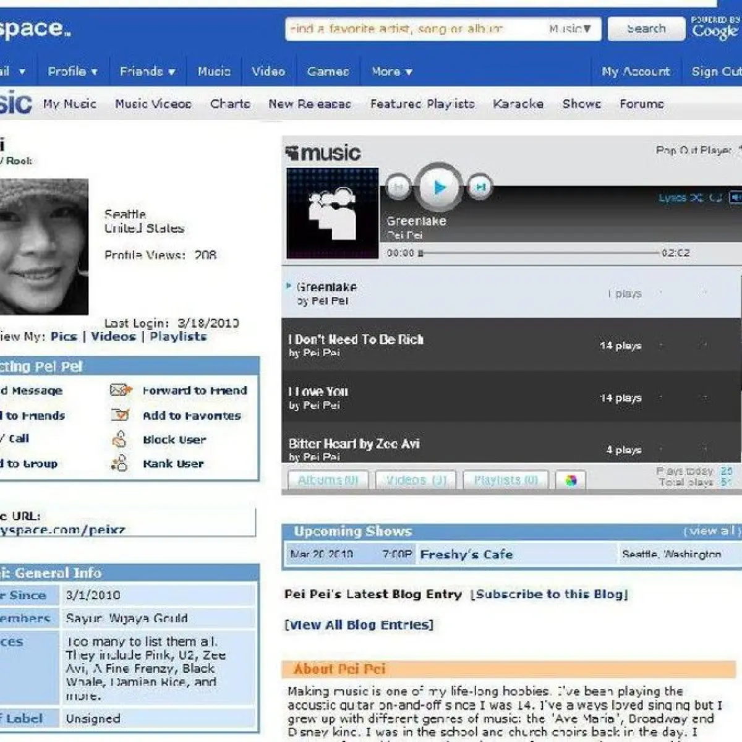Open the Forums page

(x=642, y=103)
